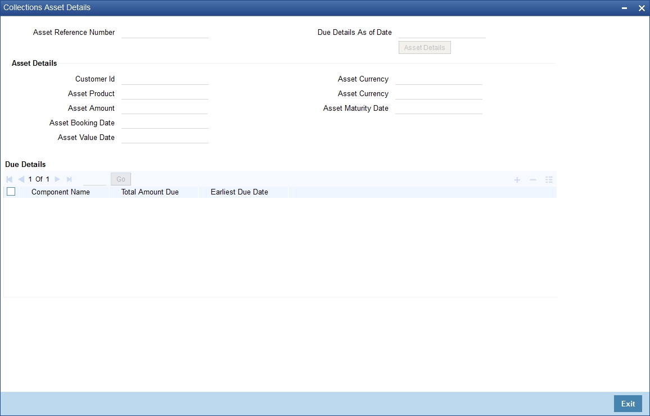Screen dimensions: 650x416
Task: Click the Due Details section heading
Action: point(25,165)
